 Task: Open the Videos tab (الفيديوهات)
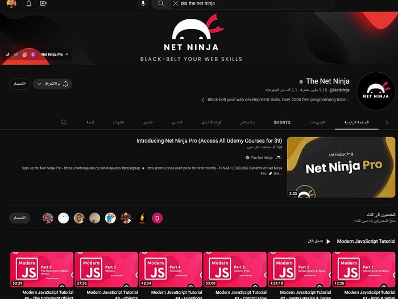pyautogui.click(x=317, y=123)
